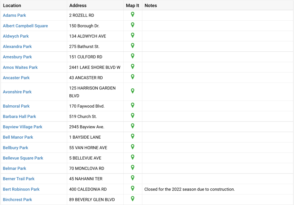Screen dimensions: 294x205
Task: Click map pin for Ancaster Park
Action: pyautogui.click(x=133, y=77)
